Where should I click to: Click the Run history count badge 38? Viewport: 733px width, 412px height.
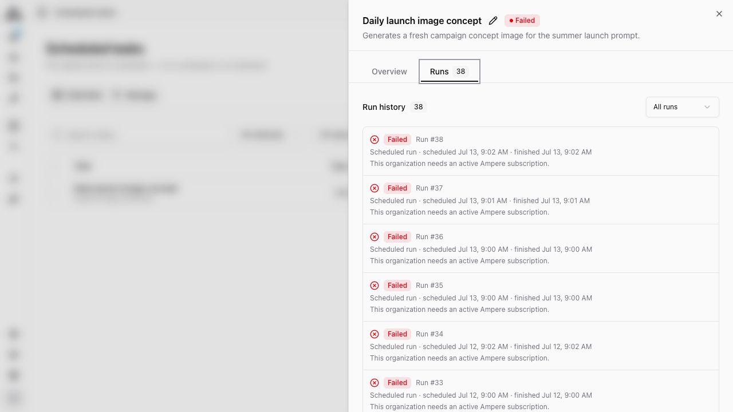pyautogui.click(x=418, y=107)
